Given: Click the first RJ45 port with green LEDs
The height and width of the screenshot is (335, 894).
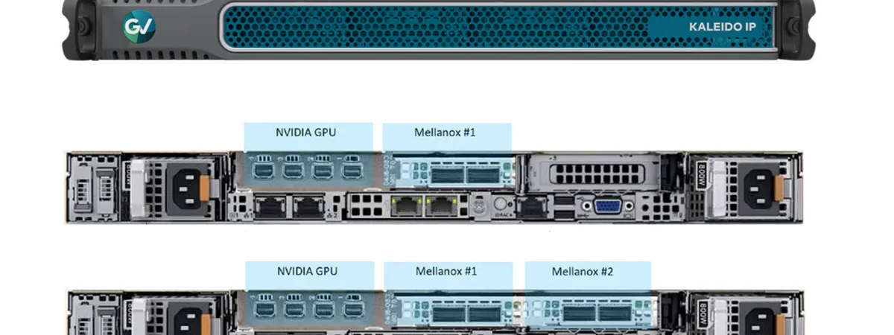Looking at the screenshot, I should coord(405,206).
